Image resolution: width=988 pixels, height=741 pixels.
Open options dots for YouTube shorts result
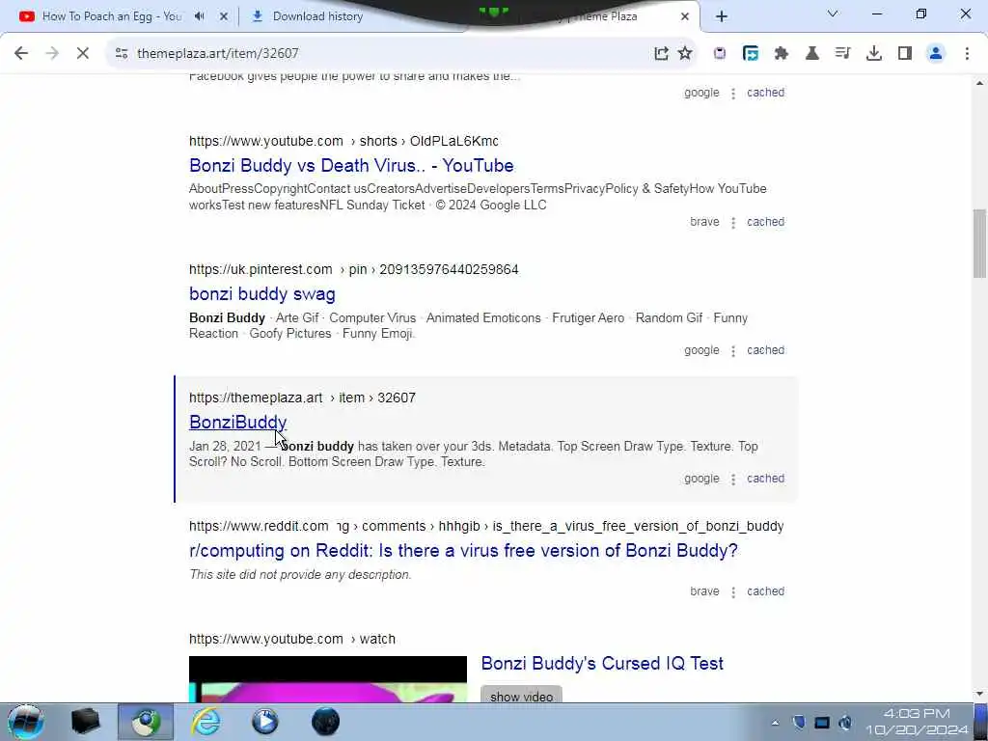tap(733, 223)
